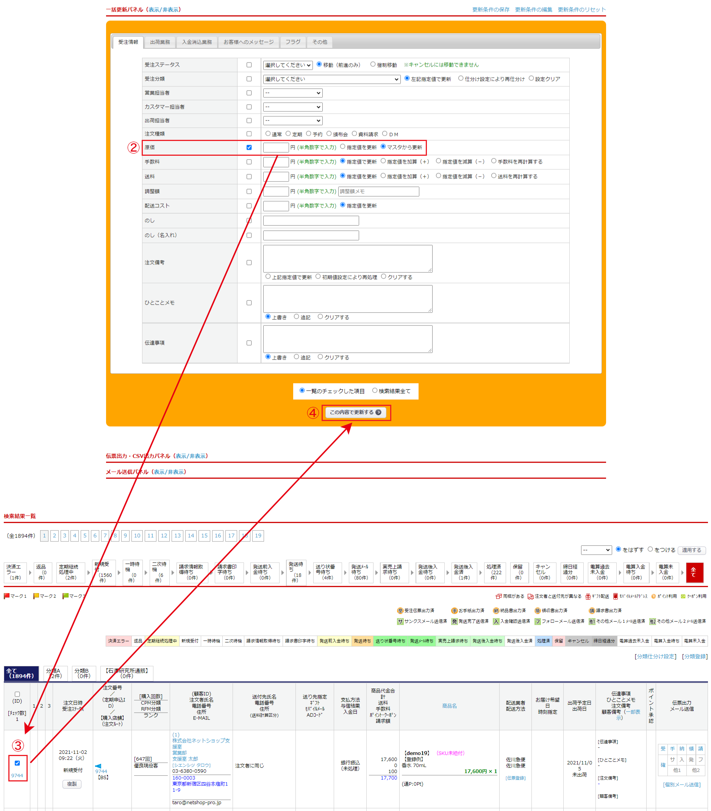The height and width of the screenshot is (811, 711).
Task: Click the 注文者と送付先が異なる legend icon
Action: click(531, 597)
